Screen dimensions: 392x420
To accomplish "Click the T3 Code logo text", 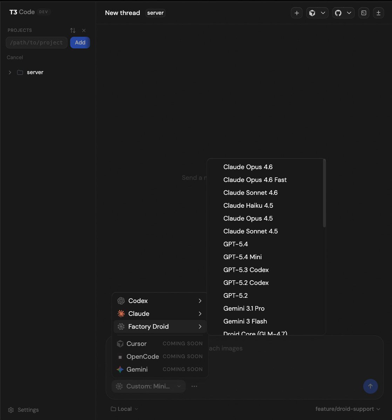I will tap(22, 12).
